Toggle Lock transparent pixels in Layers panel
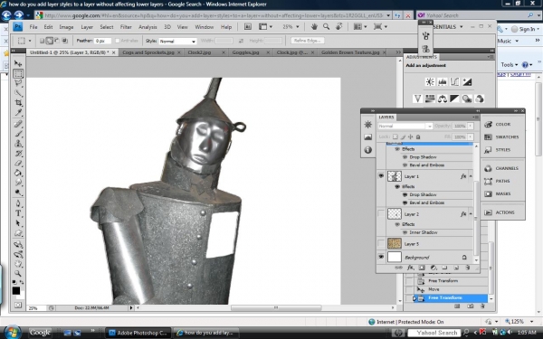543x339 pixels. (x=395, y=137)
